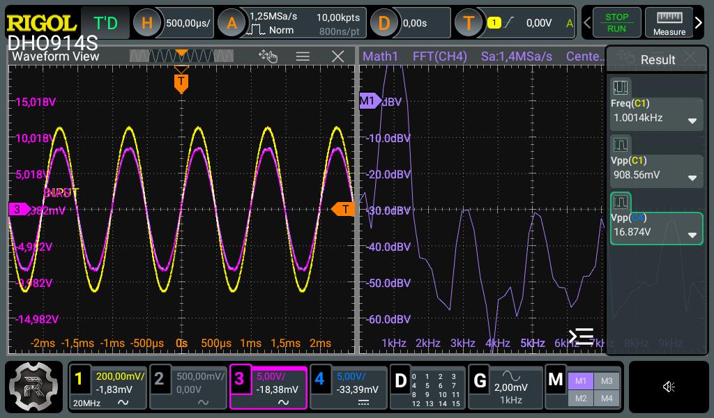The height and width of the screenshot is (418, 714).
Task: Click the Vpp icon above Vpp(C1)
Action: pyautogui.click(x=620, y=145)
